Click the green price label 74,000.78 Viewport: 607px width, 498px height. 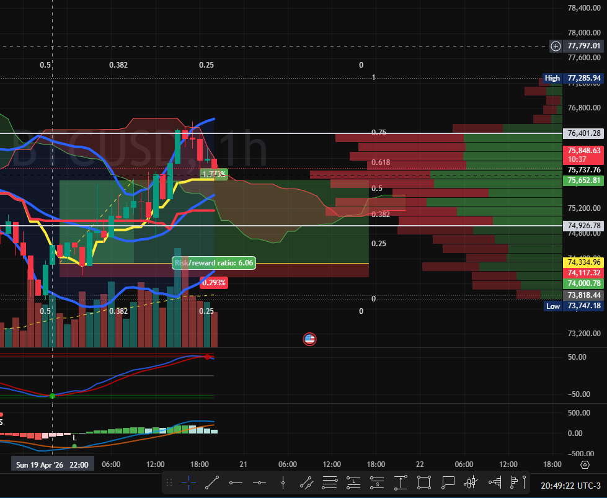pyautogui.click(x=583, y=283)
